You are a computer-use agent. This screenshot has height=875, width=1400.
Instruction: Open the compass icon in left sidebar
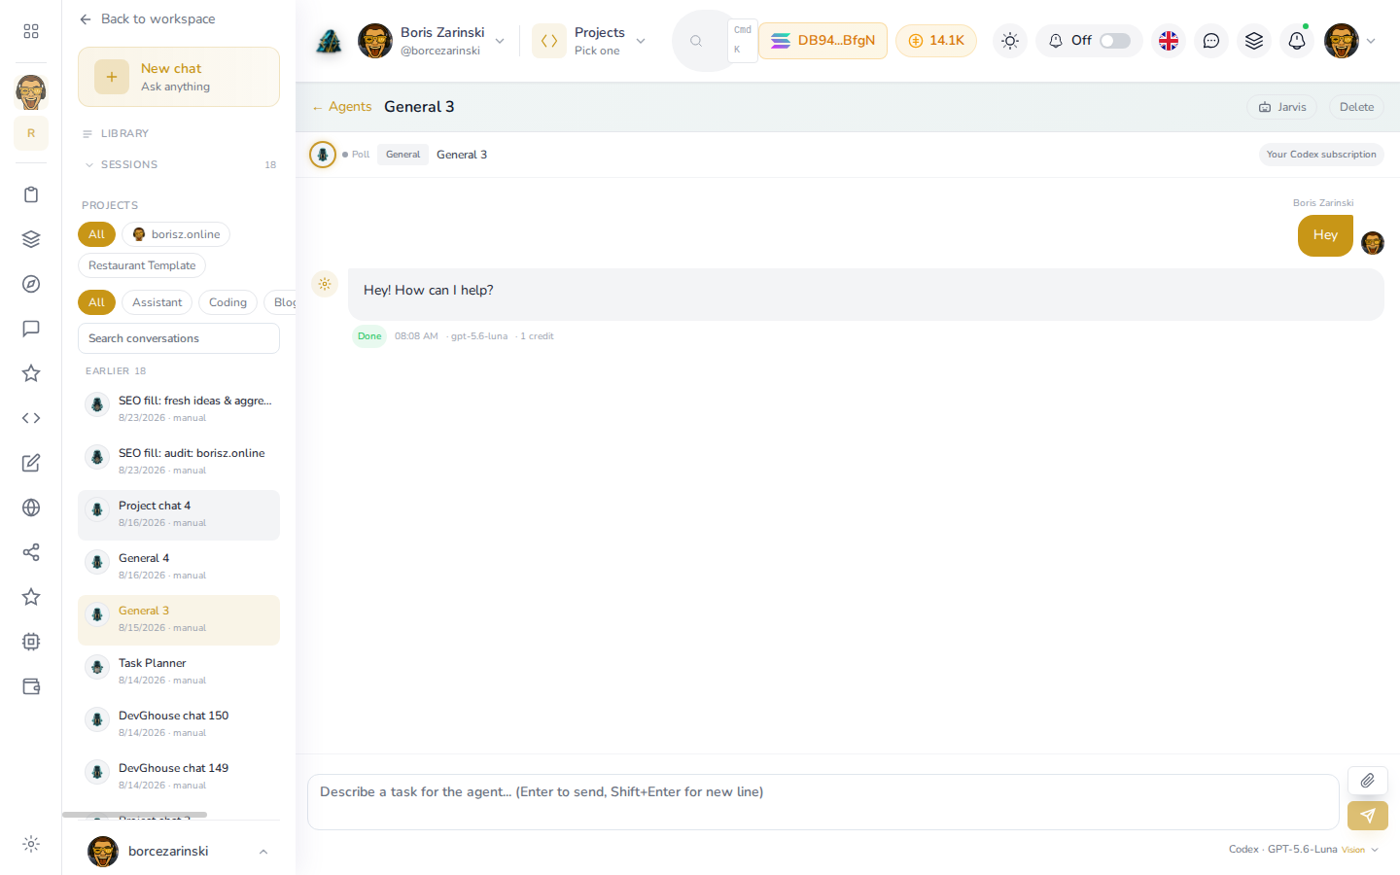click(x=31, y=284)
